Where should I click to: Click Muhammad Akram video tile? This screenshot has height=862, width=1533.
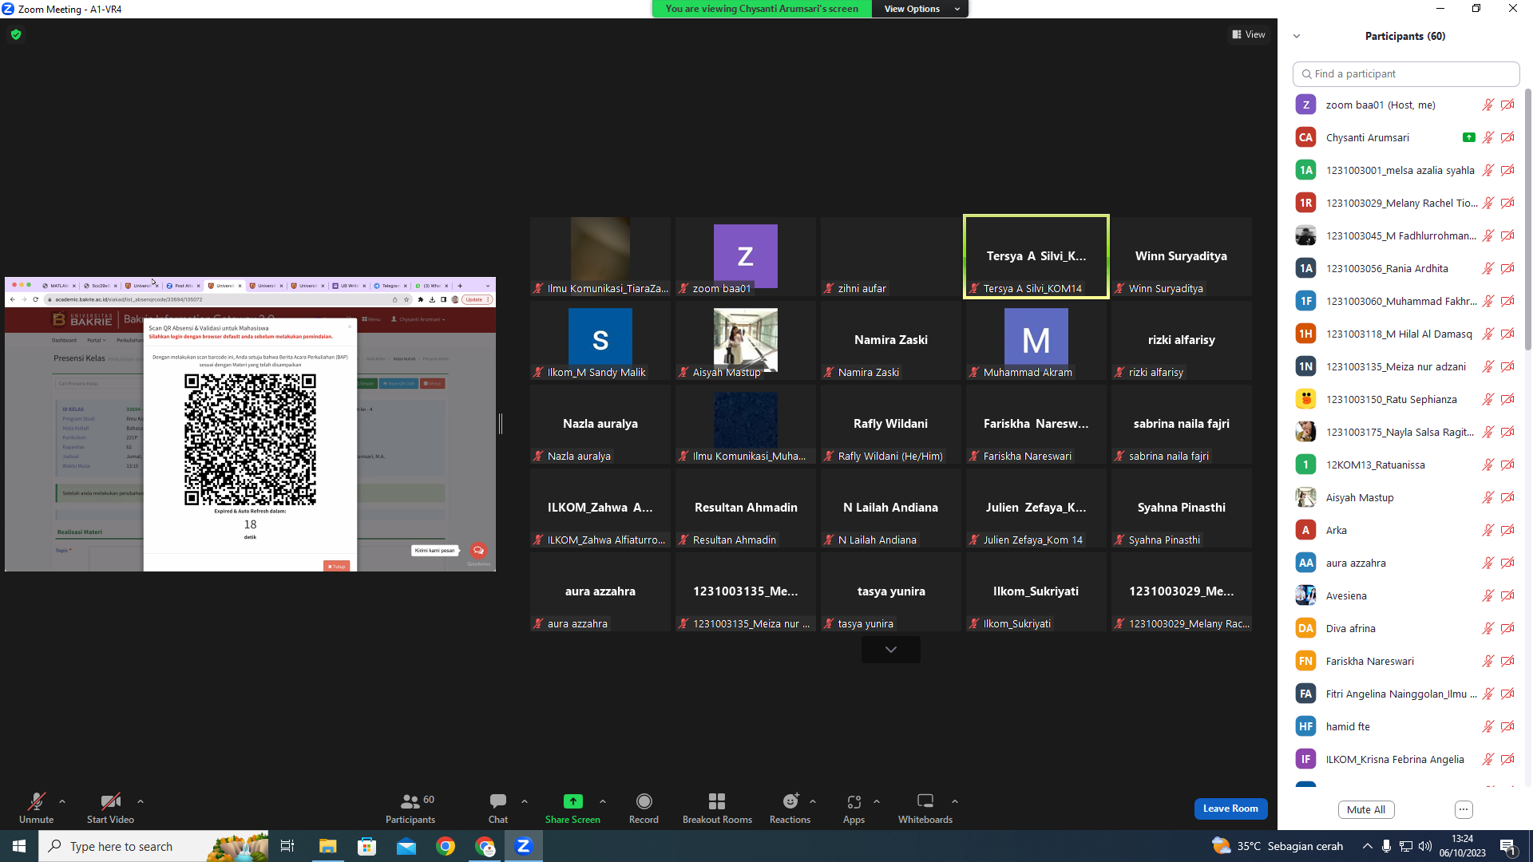[1036, 341]
